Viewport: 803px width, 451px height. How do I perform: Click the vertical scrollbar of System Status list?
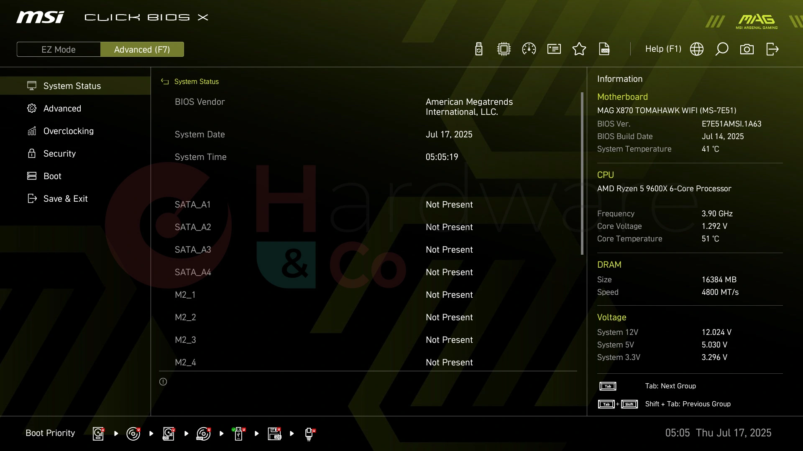coord(582,173)
